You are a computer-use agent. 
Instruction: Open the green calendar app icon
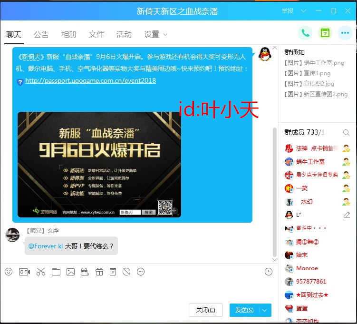click(325, 33)
